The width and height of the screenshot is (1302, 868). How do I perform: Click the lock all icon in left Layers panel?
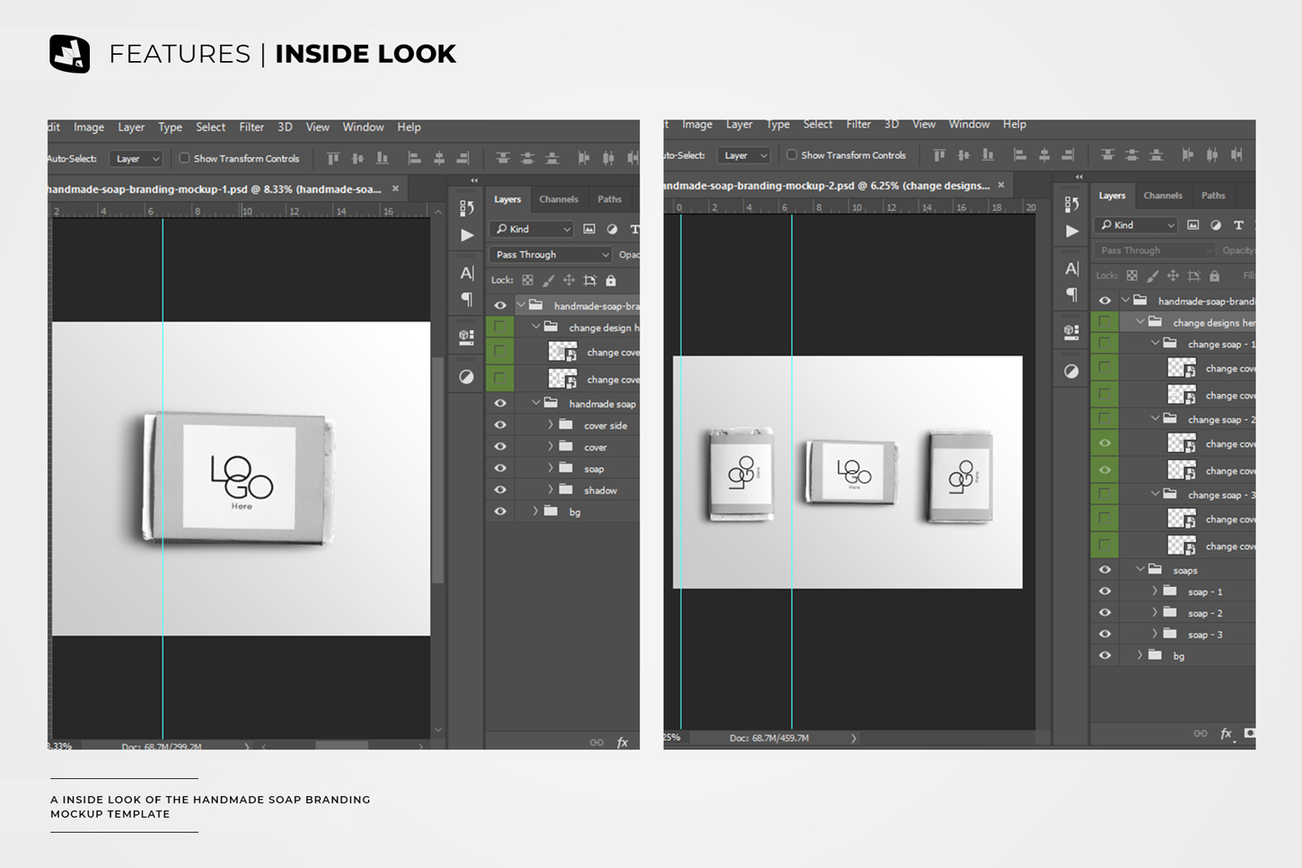coord(611,281)
